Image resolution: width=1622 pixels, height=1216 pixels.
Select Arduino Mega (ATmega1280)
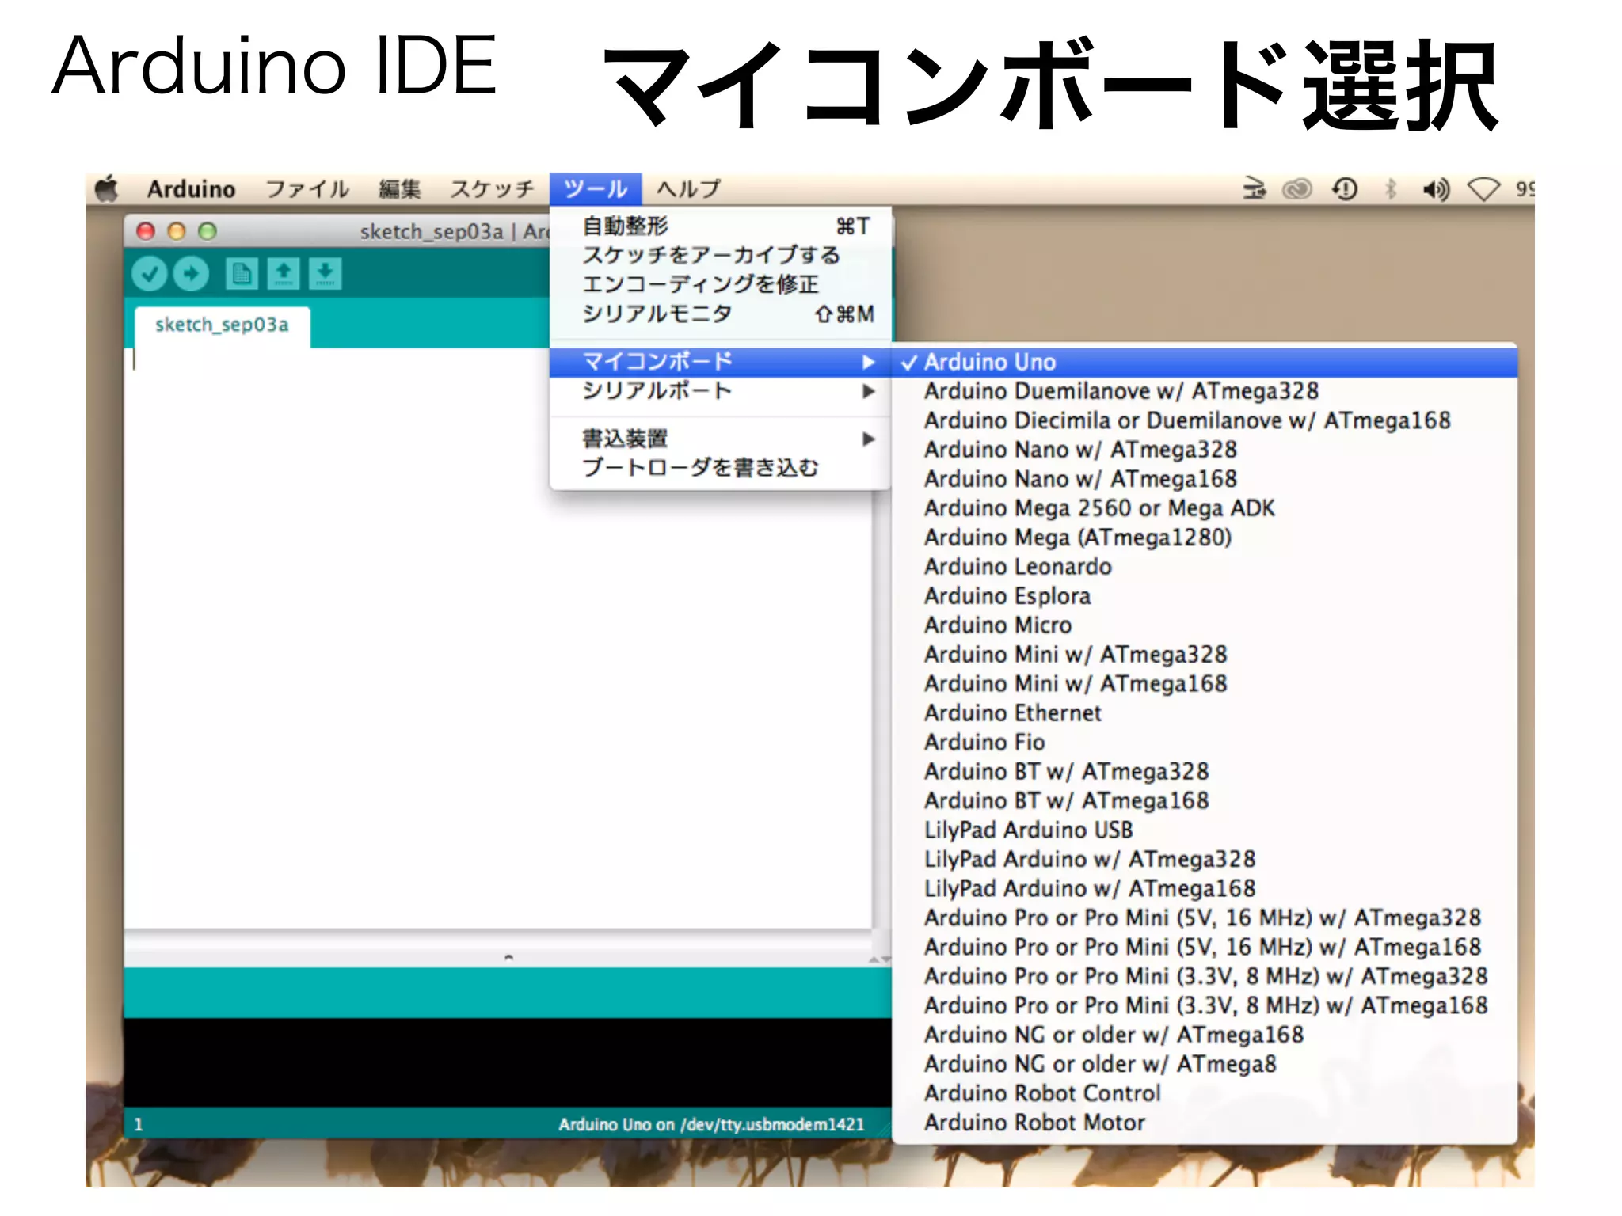click(x=1205, y=538)
